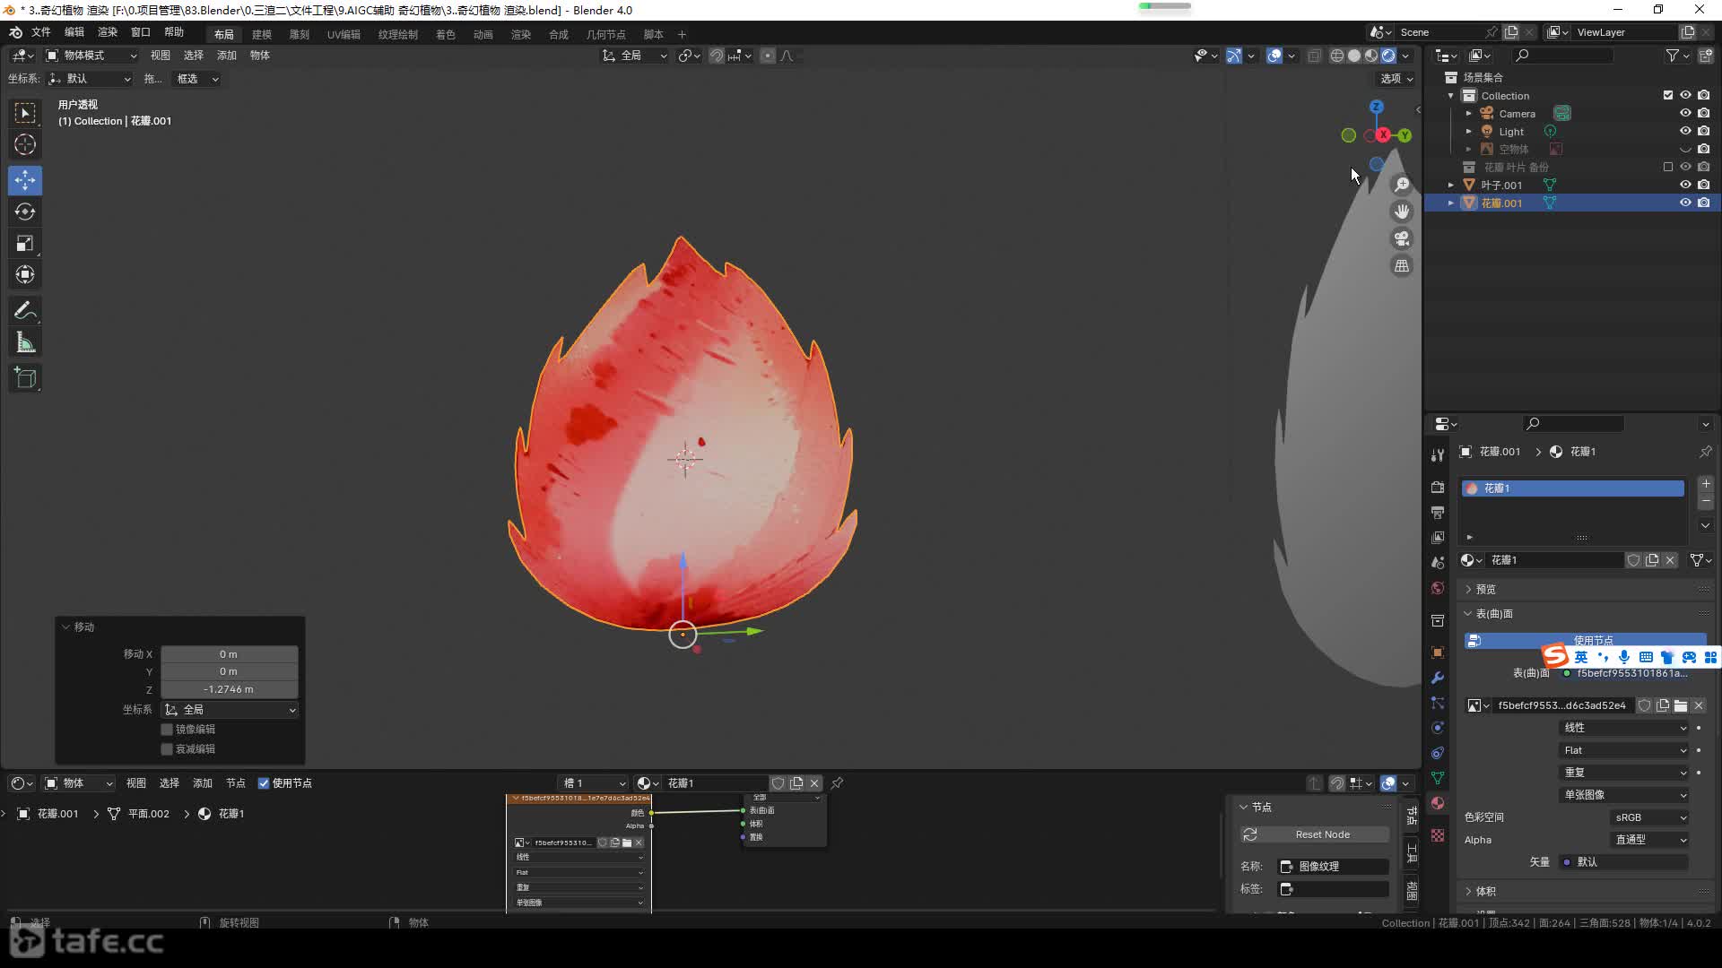Enable the 镜像编辑 checkbox
The width and height of the screenshot is (1722, 968).
167,730
